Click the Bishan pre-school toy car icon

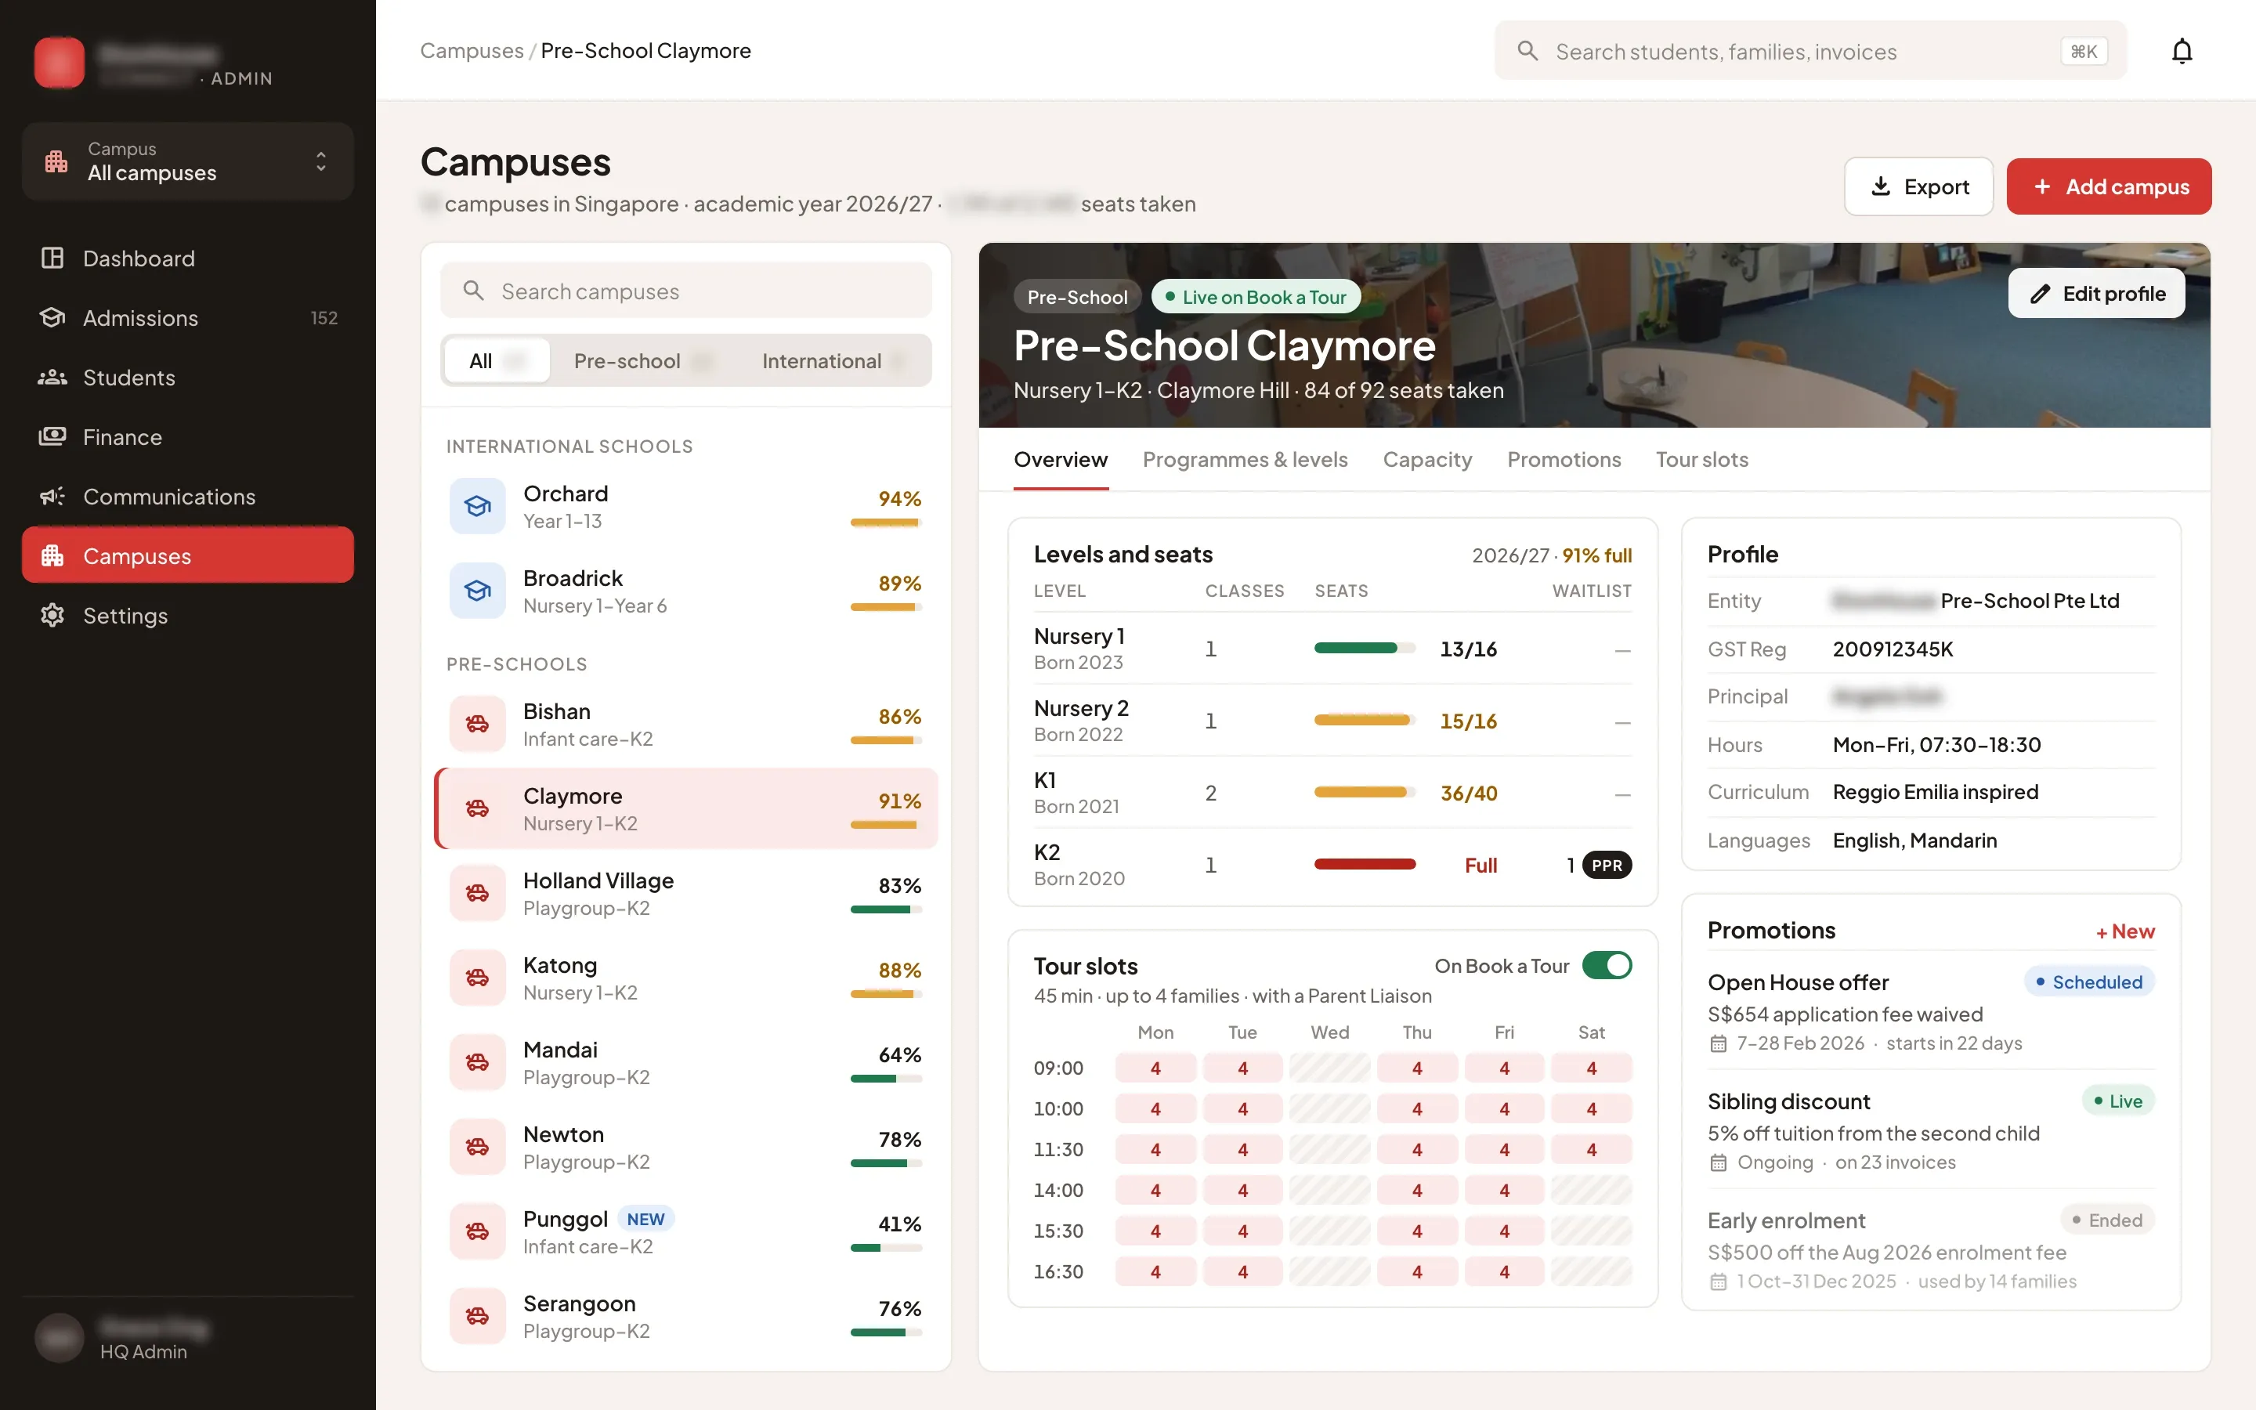[477, 724]
